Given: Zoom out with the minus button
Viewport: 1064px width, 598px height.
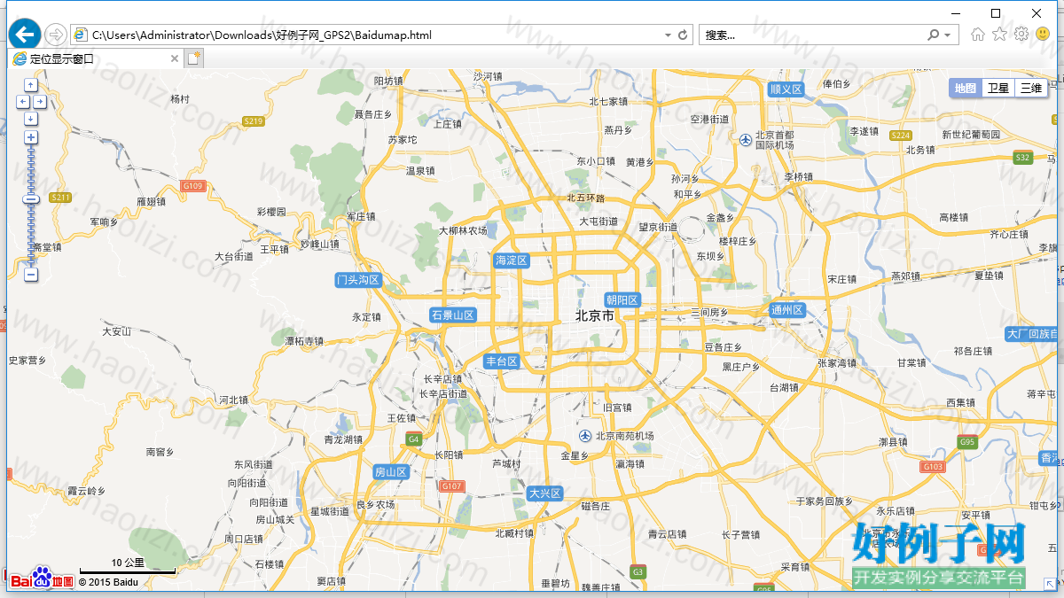Looking at the screenshot, I should (x=31, y=275).
